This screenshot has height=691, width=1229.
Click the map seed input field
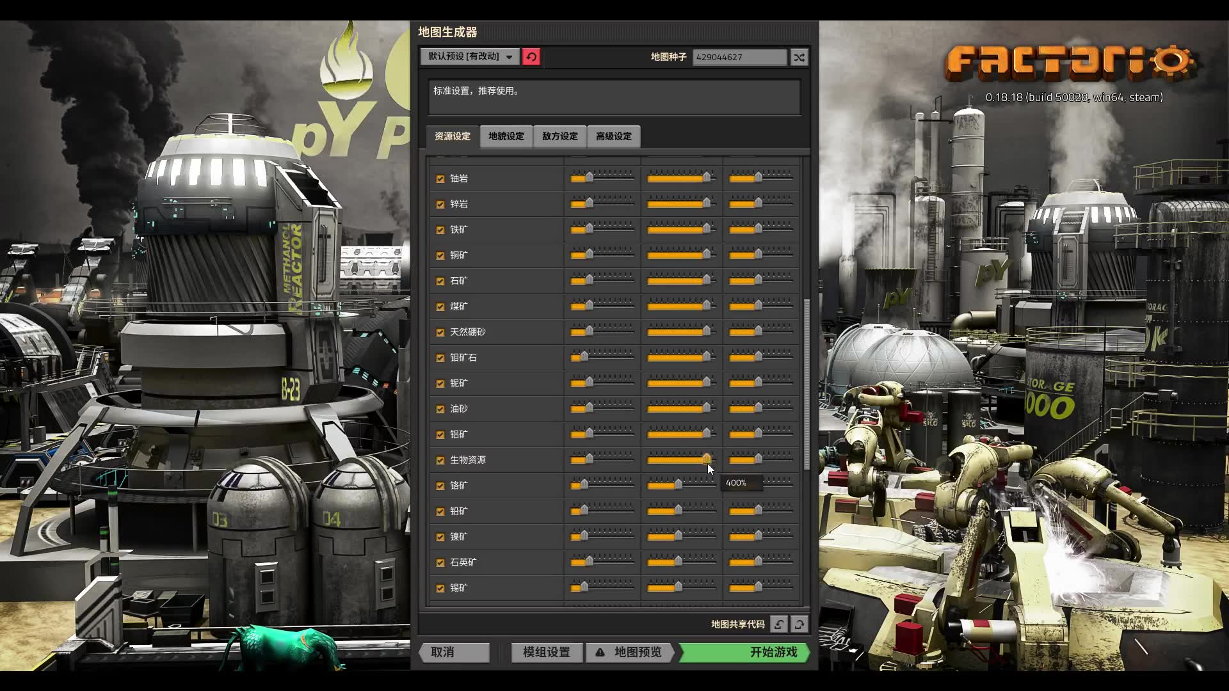click(x=739, y=57)
